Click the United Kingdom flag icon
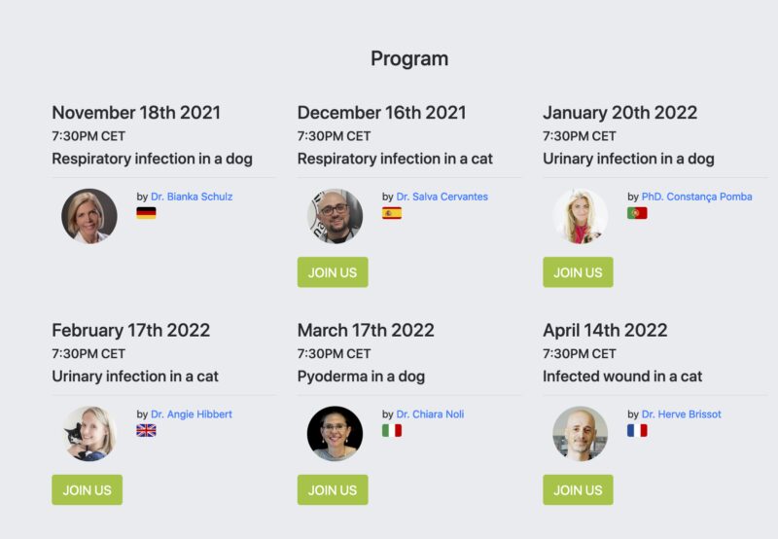 (146, 430)
